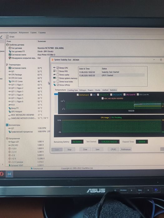Open the Сервис menu
This screenshot has height=218, width=164.
33,32
